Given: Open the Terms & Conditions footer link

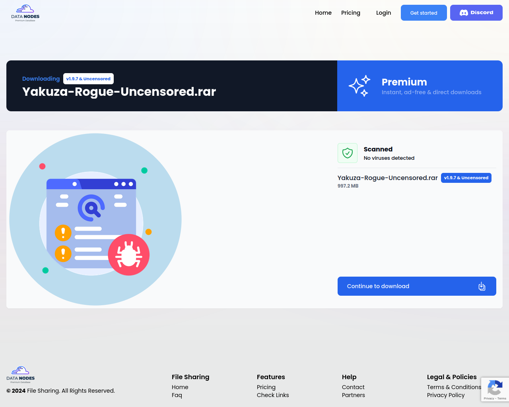Looking at the screenshot, I should 454,387.
